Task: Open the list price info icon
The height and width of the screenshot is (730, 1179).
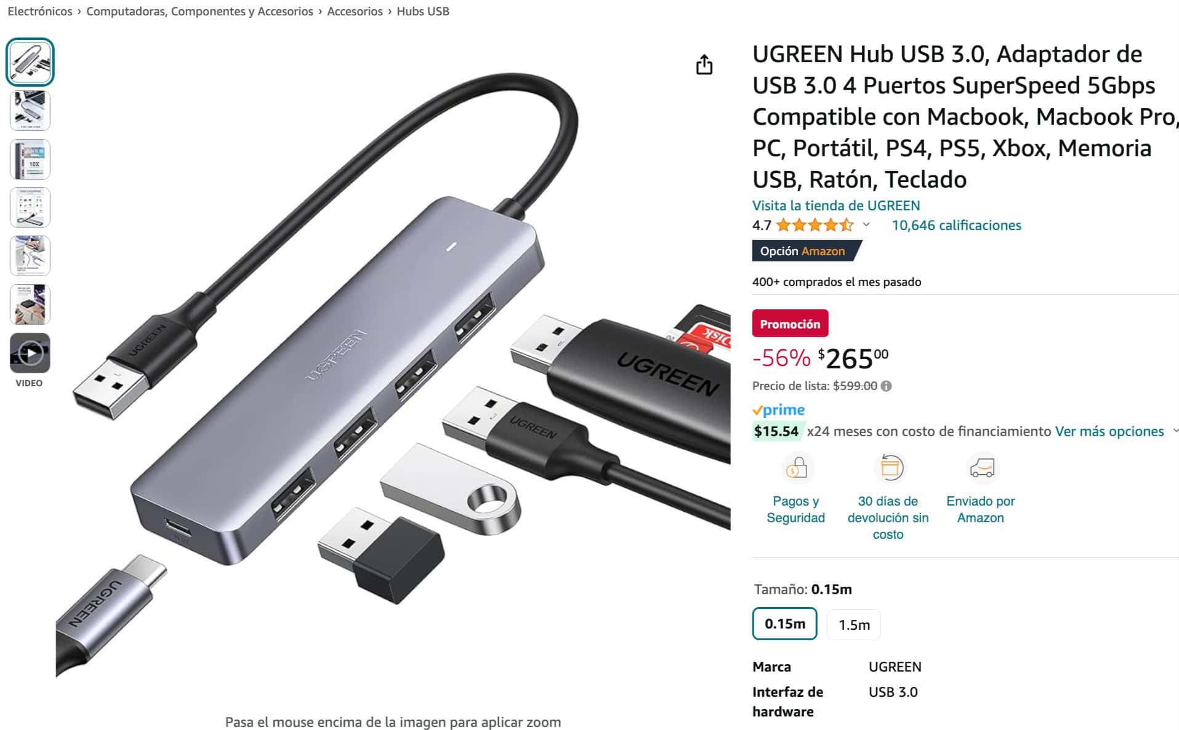Action: coord(886,386)
